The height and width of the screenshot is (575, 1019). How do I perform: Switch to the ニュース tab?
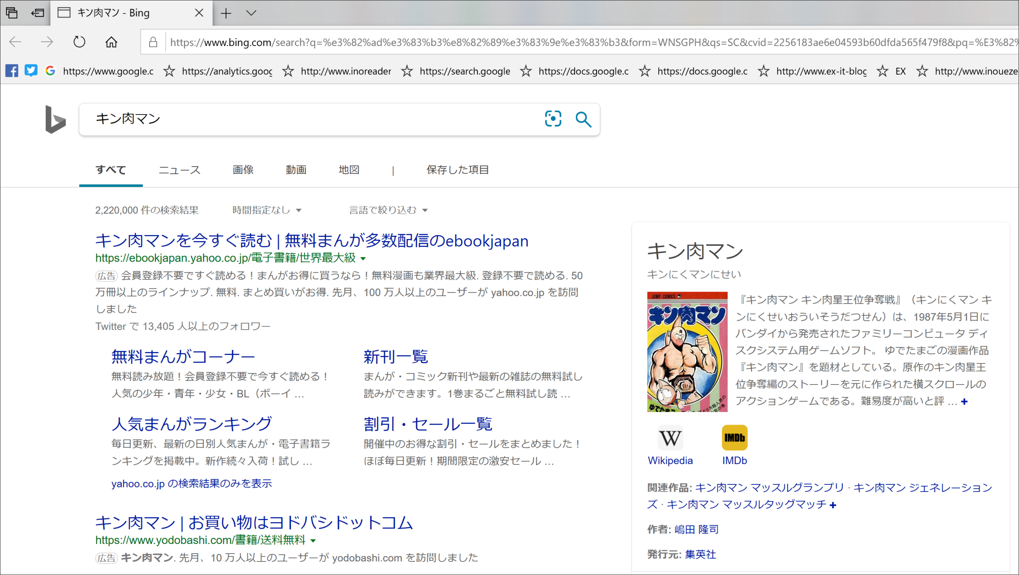click(x=180, y=170)
